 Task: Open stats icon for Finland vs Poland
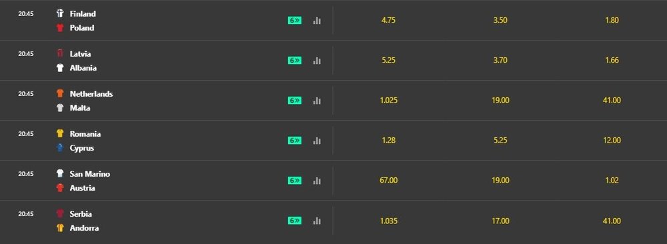tap(317, 21)
